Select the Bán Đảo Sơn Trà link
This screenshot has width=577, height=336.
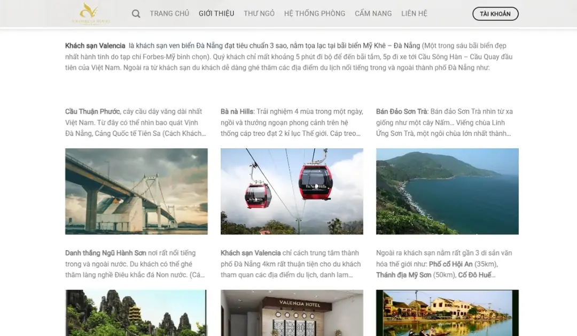[401, 111]
